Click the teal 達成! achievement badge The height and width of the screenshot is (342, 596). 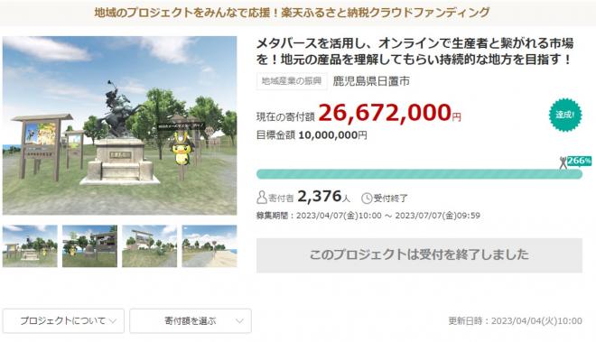(565, 115)
